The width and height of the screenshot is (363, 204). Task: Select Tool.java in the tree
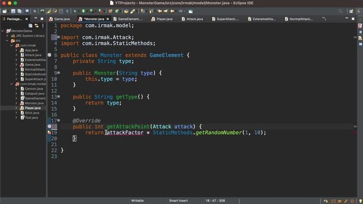tap(31, 118)
